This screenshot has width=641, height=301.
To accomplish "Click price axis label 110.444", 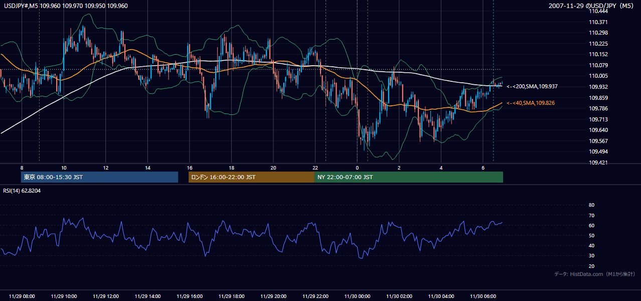I will (598, 11).
